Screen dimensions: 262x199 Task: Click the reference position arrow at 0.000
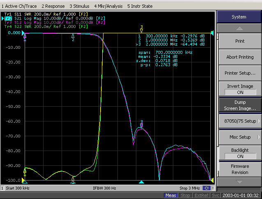tap(23, 33)
